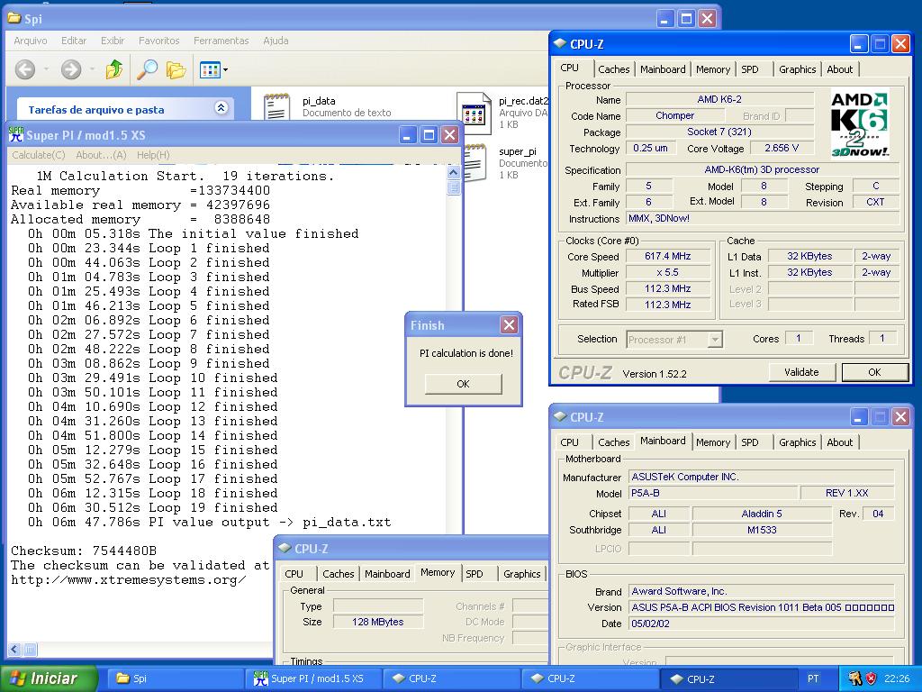
Task: Switch to Mainboard tab in top CPU-Z window
Action: click(663, 68)
